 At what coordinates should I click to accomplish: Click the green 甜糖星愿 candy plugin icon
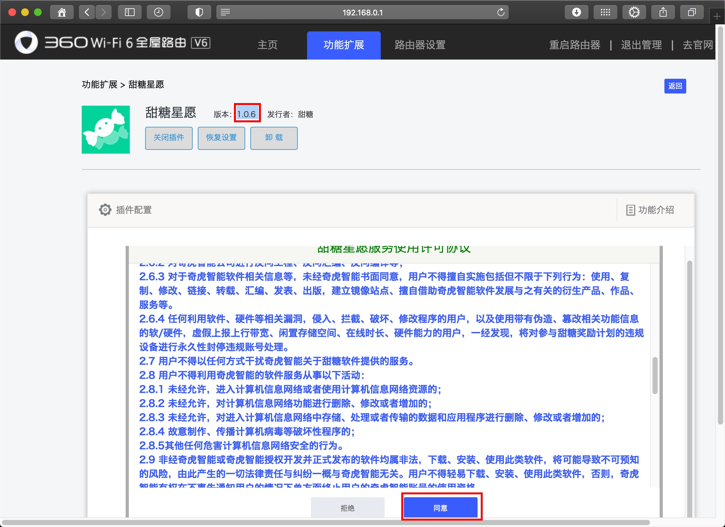105,129
